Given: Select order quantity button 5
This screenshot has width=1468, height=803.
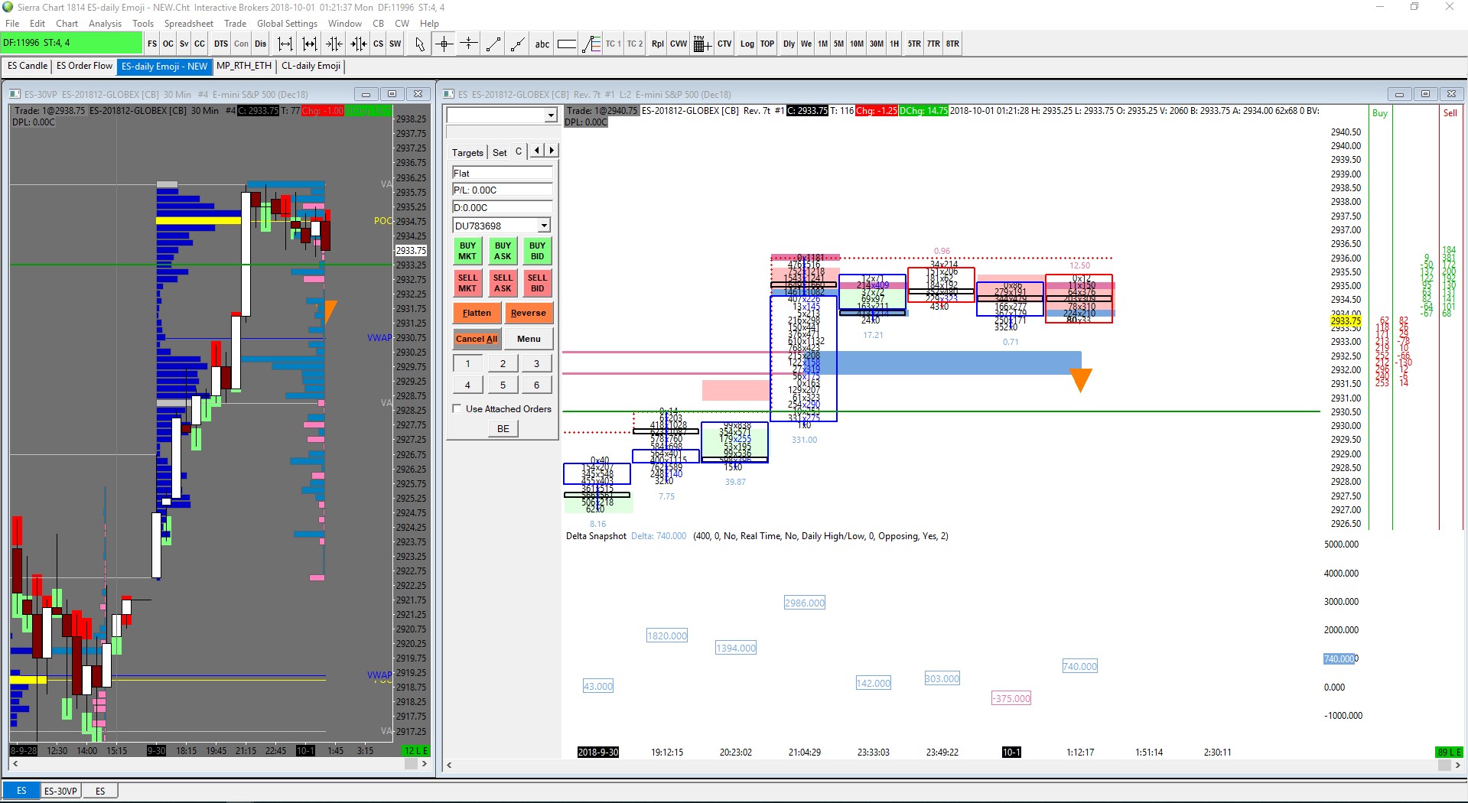Looking at the screenshot, I should point(503,385).
